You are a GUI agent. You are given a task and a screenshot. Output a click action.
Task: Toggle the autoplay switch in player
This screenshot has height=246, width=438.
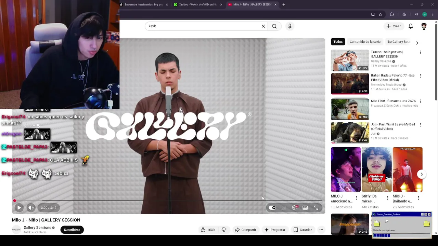point(272,207)
